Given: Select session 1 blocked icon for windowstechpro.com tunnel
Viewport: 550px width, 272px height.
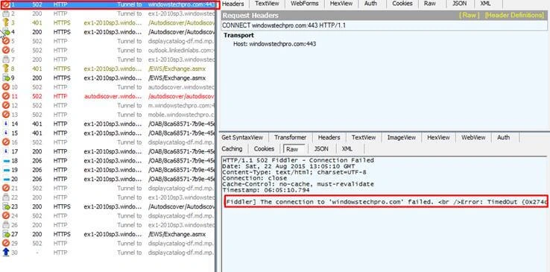Looking at the screenshot, I should point(6,5).
